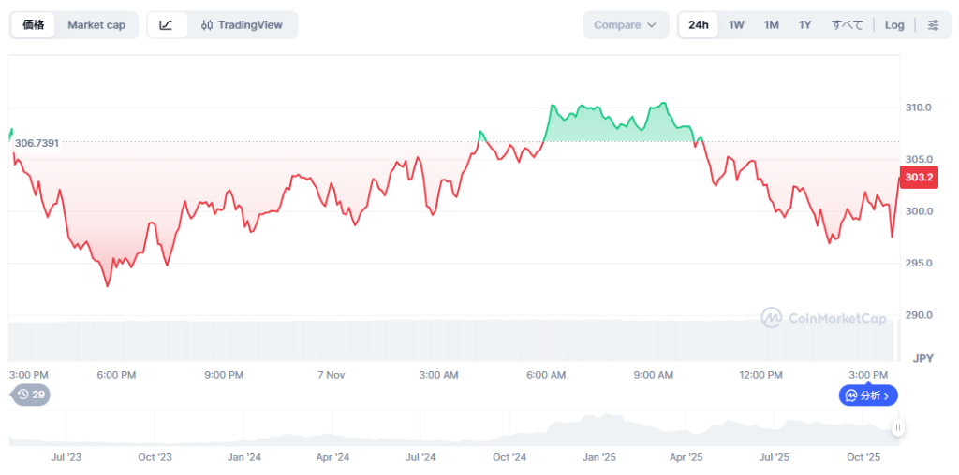Select the 価格 price view
The image size is (959, 475).
[x=33, y=25]
